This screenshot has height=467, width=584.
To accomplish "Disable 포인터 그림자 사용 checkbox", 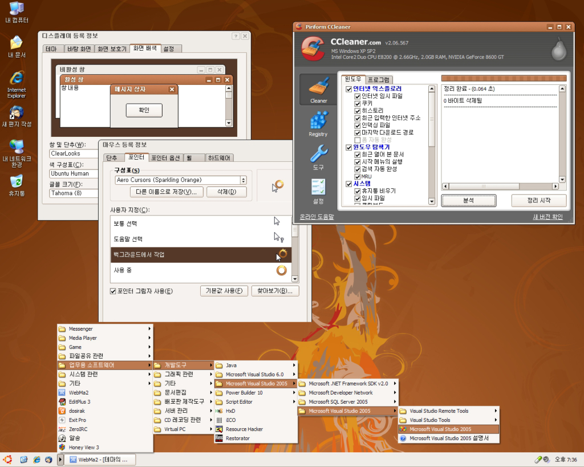I will 113,291.
